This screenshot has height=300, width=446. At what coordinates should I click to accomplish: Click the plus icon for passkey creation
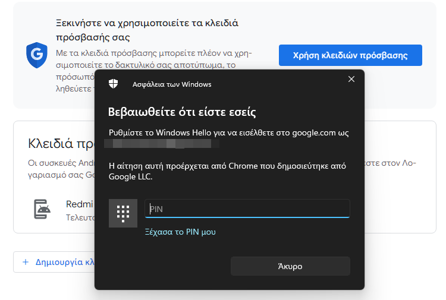coord(26,262)
